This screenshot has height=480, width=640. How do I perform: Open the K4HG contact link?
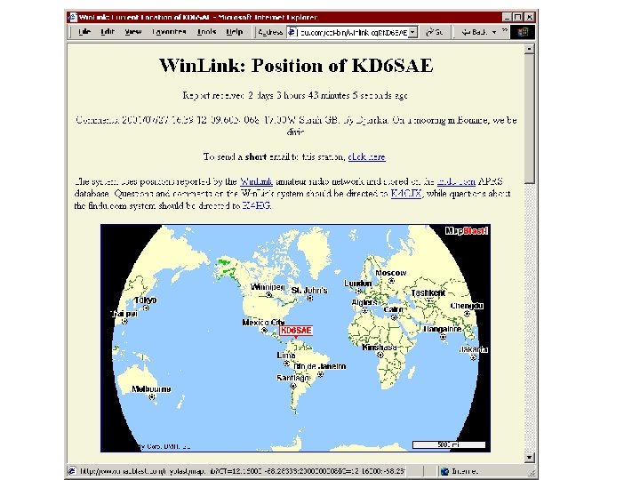click(256, 205)
